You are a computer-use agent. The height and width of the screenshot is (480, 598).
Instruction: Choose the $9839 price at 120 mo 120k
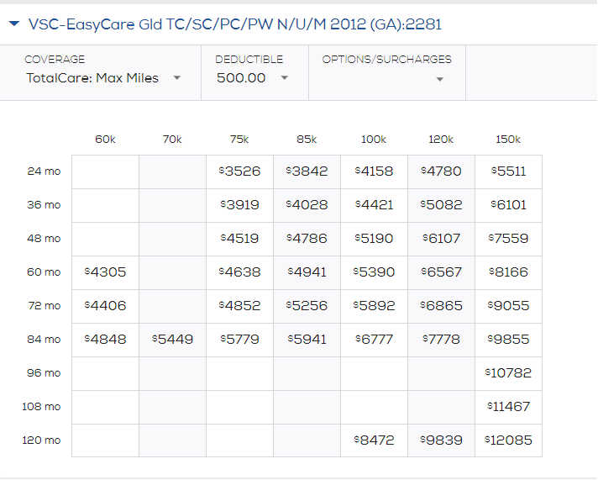tap(441, 440)
